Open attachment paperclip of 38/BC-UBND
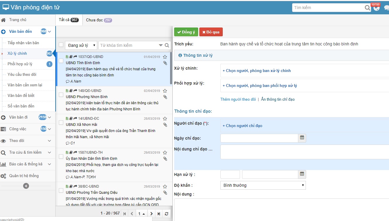Viewport: 389px width, 221px height. (165, 193)
